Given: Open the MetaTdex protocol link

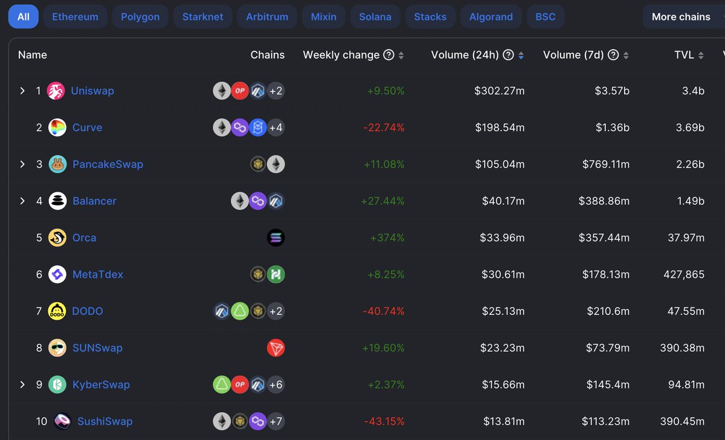Looking at the screenshot, I should click(98, 274).
